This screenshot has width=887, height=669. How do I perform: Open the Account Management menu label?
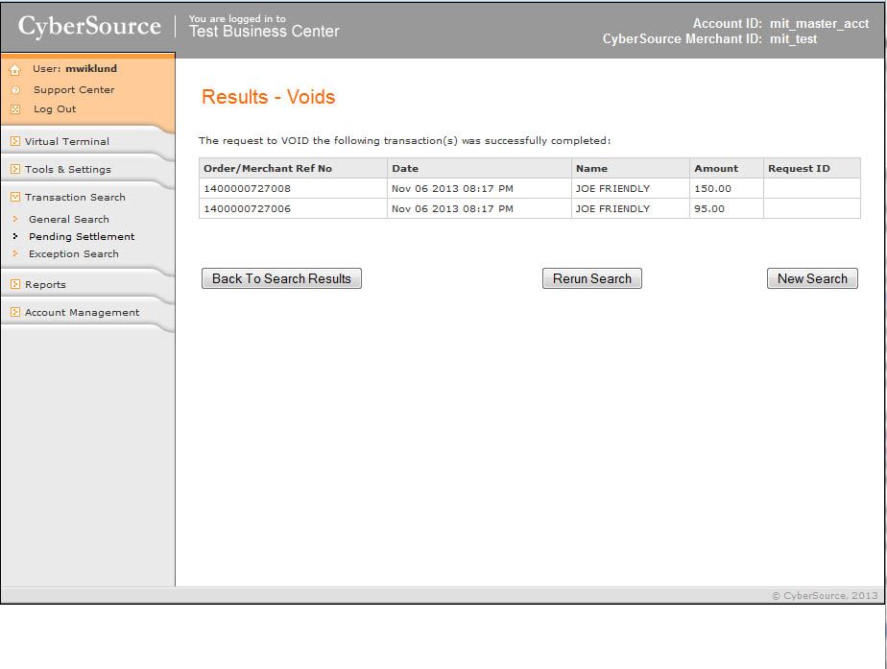[82, 312]
